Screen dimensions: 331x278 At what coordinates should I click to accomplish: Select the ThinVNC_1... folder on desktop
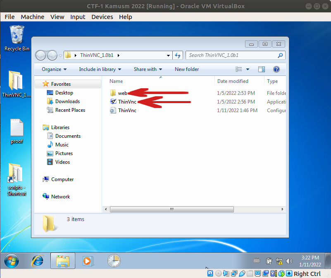[16, 84]
